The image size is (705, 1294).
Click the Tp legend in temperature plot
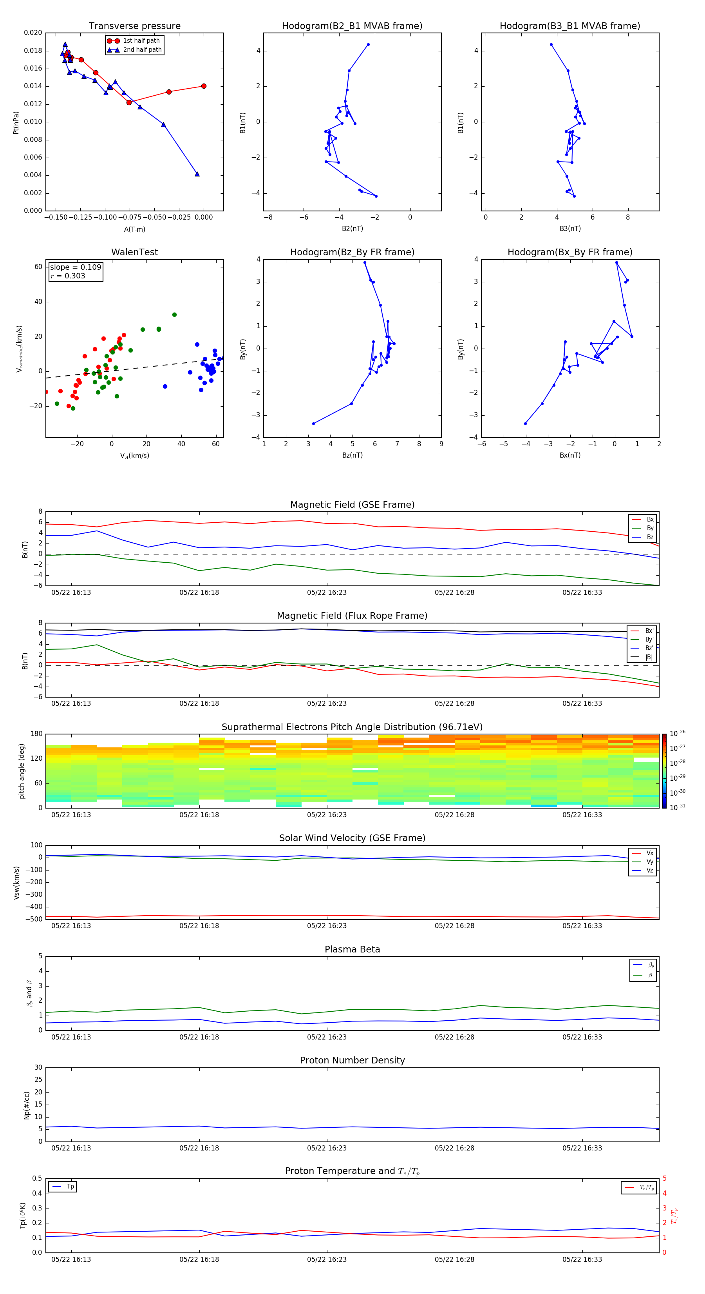[63, 1187]
